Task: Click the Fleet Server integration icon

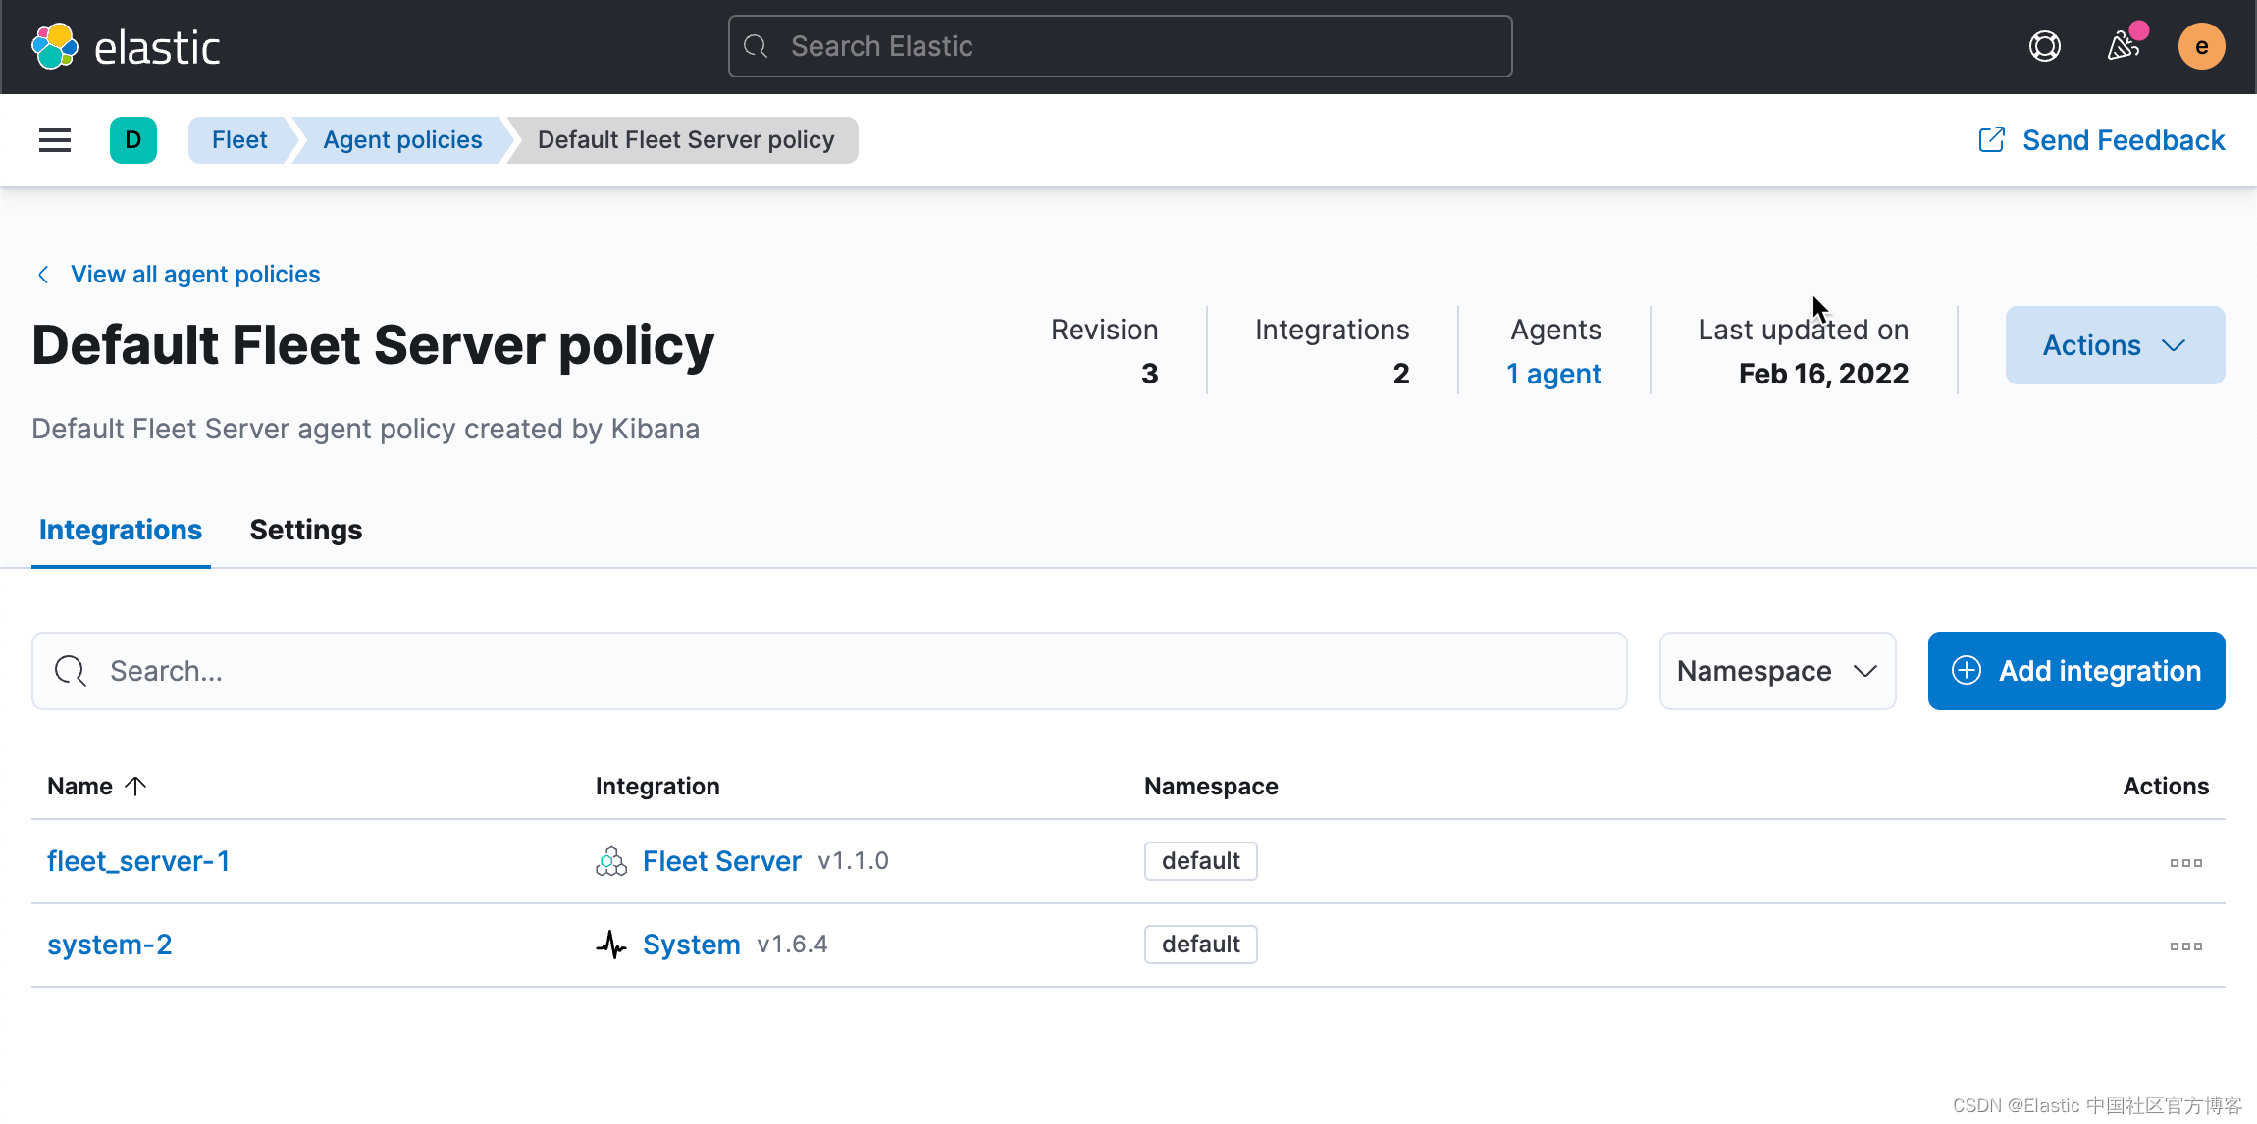Action: pos(610,860)
